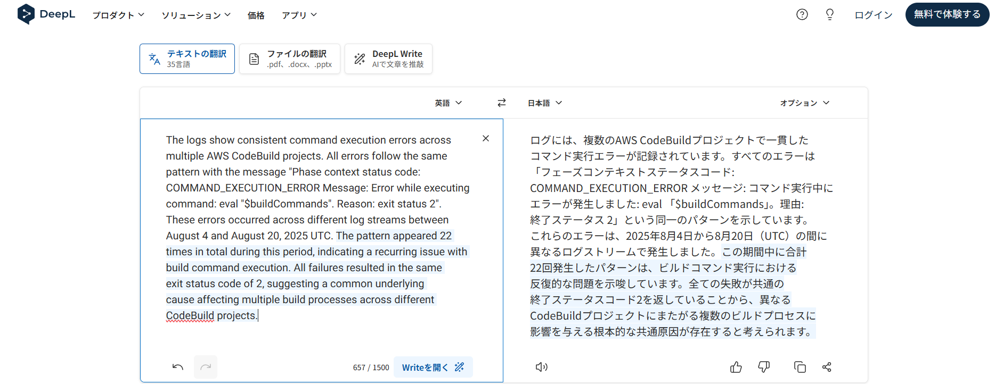This screenshot has width=995, height=384.
Task: Open the 英語 source language dropdown
Action: click(448, 103)
